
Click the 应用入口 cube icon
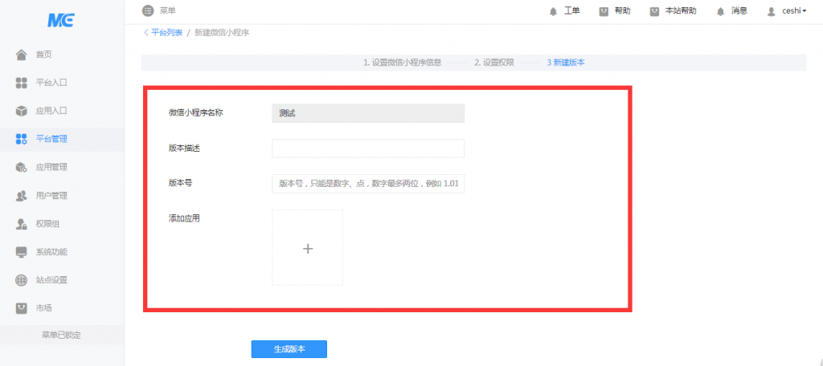coord(22,111)
